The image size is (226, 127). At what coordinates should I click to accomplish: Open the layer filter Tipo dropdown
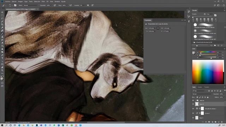click(x=199, y=91)
